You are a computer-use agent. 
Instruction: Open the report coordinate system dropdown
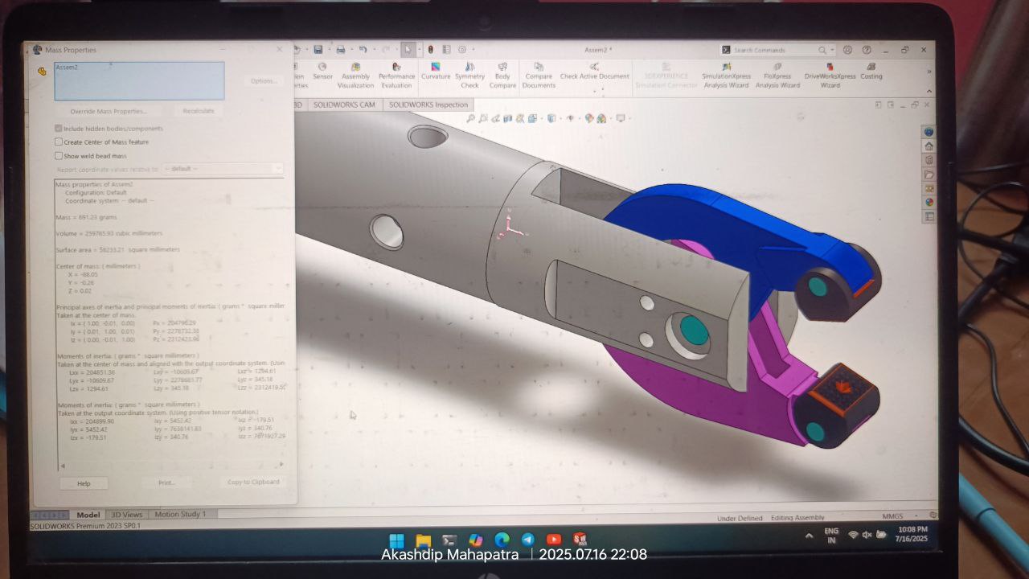pyautogui.click(x=223, y=169)
